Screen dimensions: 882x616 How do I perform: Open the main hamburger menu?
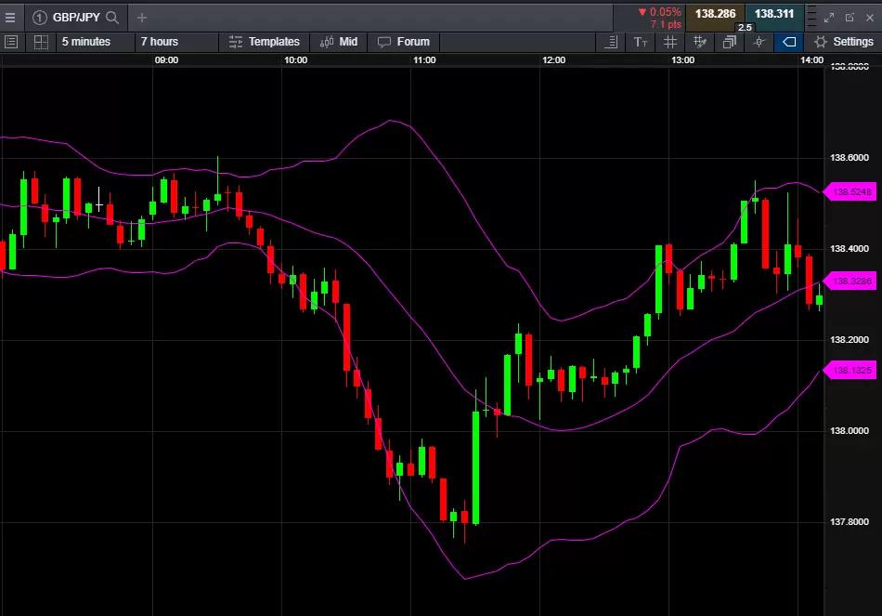pyautogui.click(x=12, y=16)
